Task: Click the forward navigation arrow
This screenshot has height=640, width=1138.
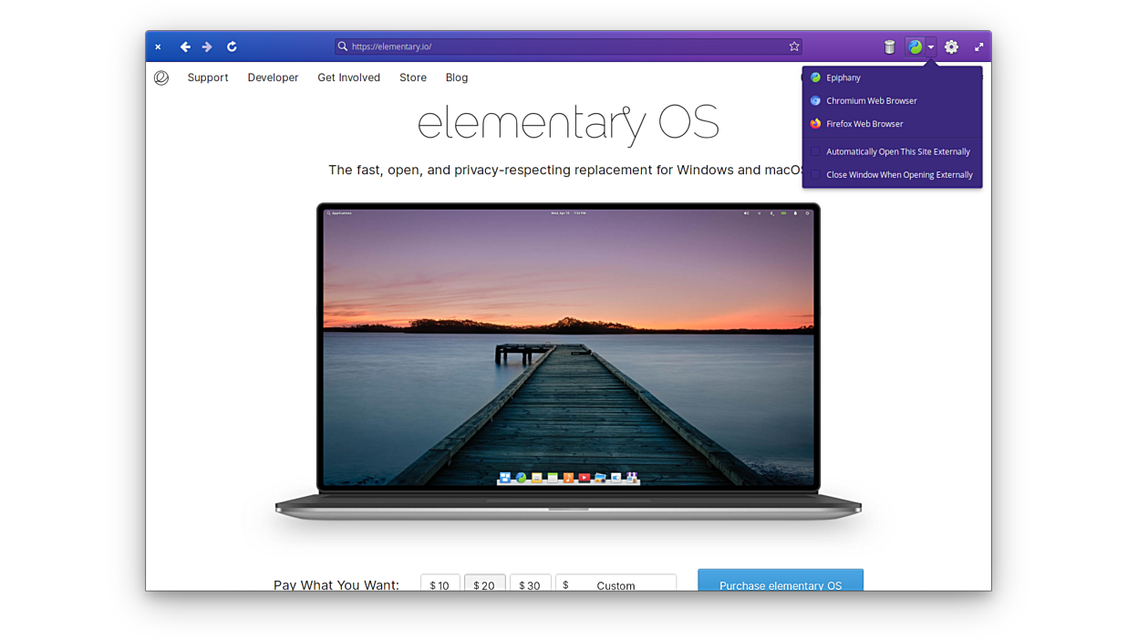Action: click(x=207, y=46)
